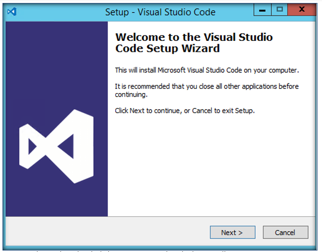This screenshot has width=322, height=252.
Task: Click the maximize window button
Action: (280, 9)
